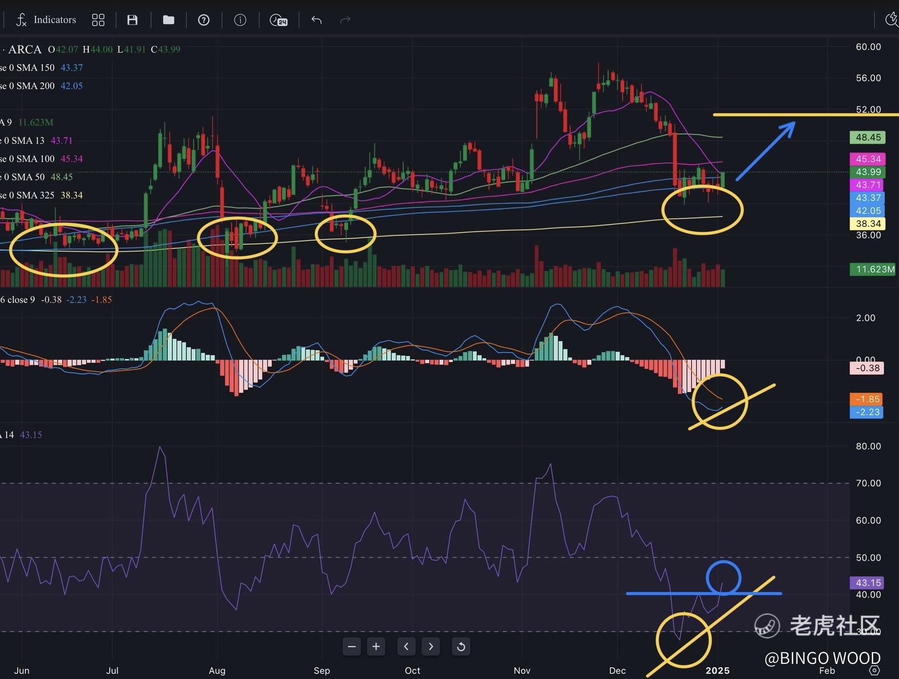The image size is (899, 679).
Task: Click the quick action icon at top right
Action: (892, 20)
